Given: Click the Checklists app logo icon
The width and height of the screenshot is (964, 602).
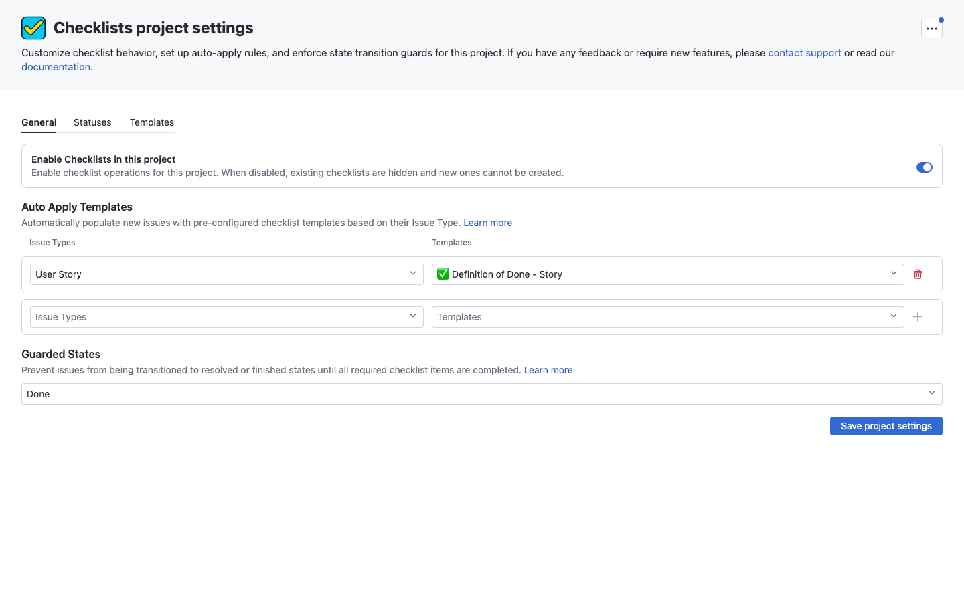Looking at the screenshot, I should [33, 28].
